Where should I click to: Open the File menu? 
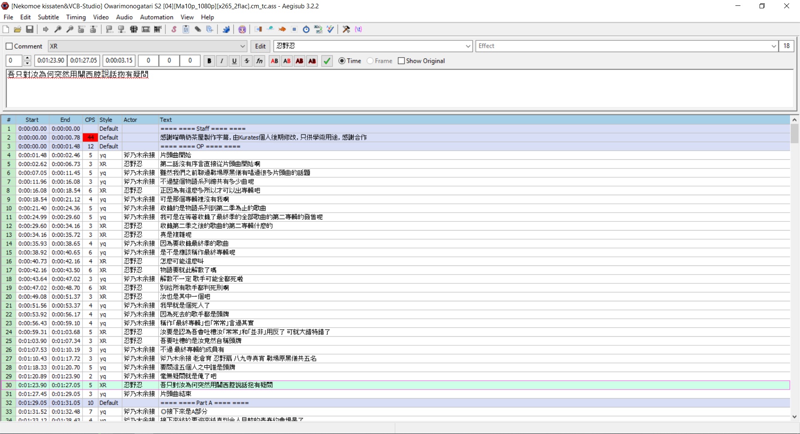click(x=8, y=17)
